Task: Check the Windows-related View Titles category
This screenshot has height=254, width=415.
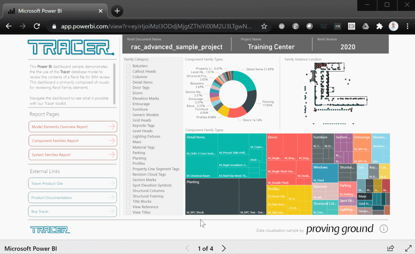Action: (128, 212)
